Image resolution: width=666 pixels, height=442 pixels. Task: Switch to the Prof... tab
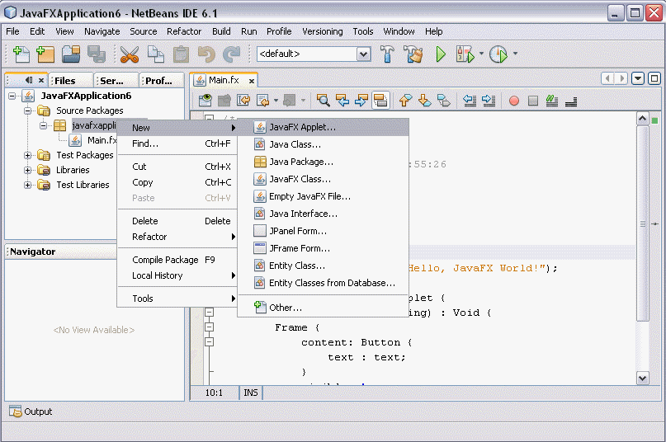[x=162, y=81]
